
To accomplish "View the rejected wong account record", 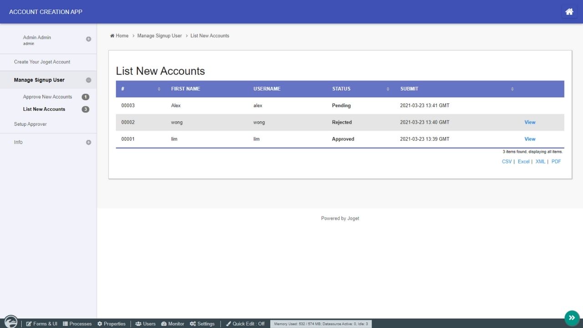I will click(530, 122).
